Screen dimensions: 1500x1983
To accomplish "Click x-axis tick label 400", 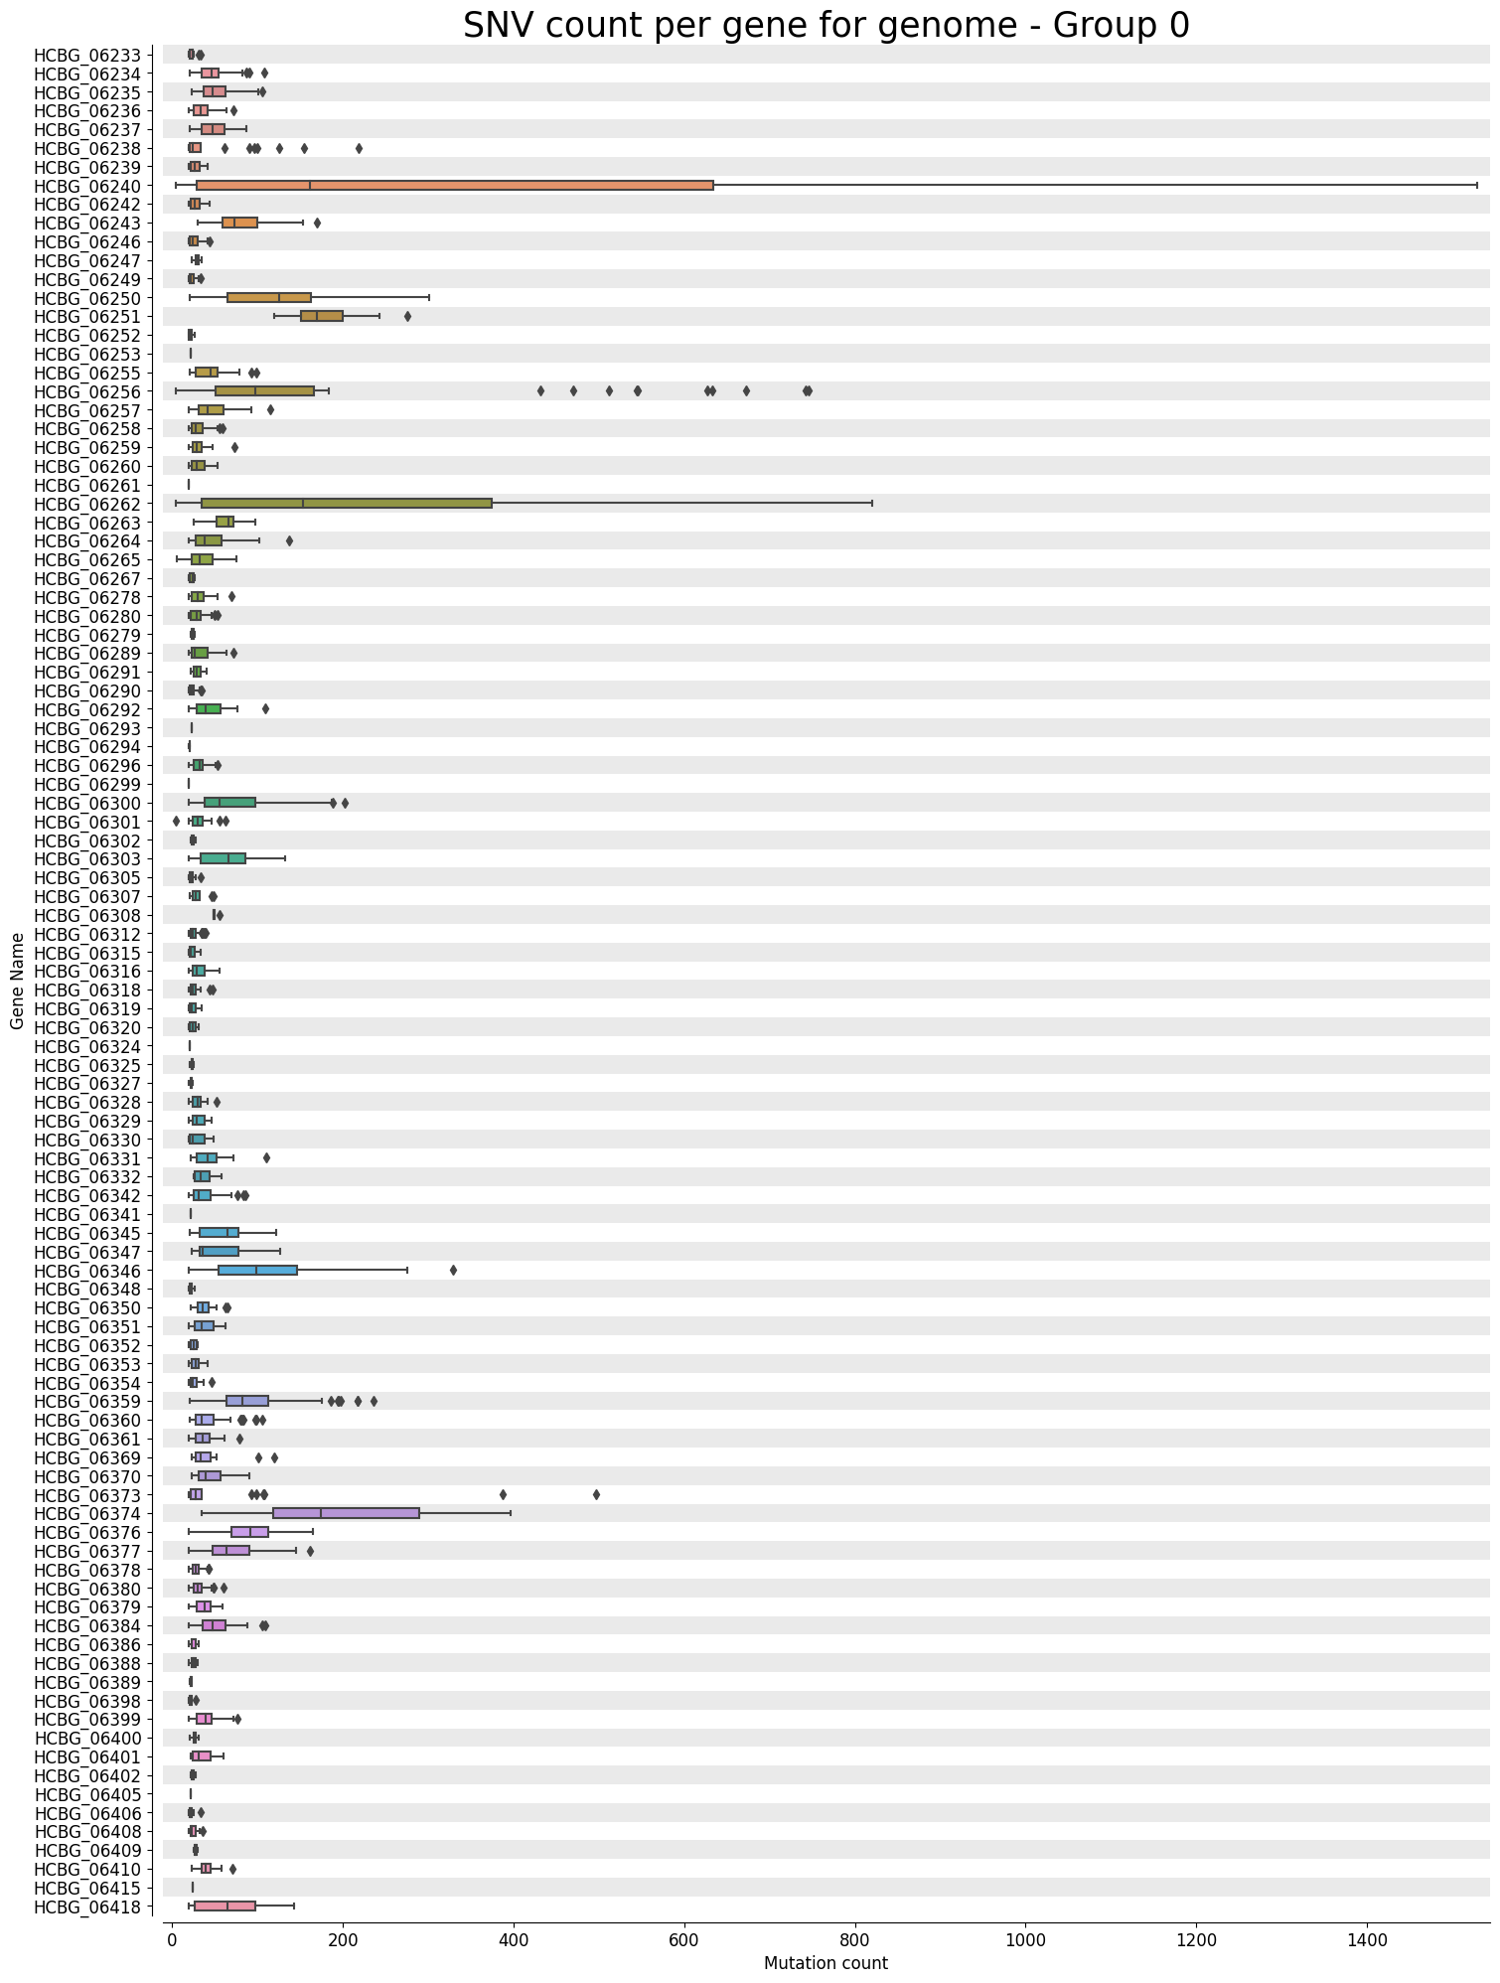I will pos(514,1938).
